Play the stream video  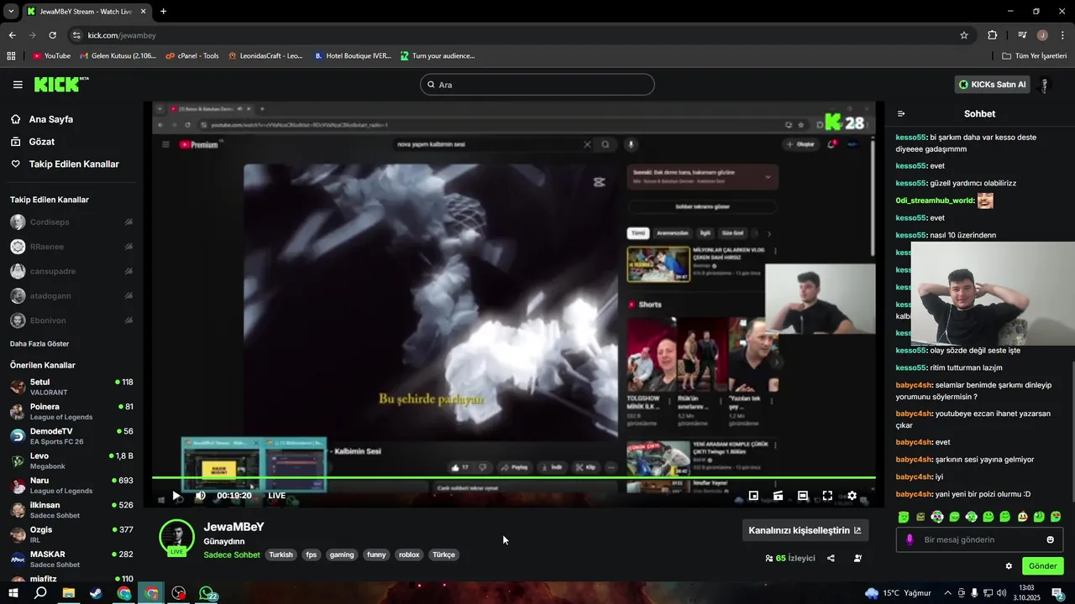(x=176, y=496)
